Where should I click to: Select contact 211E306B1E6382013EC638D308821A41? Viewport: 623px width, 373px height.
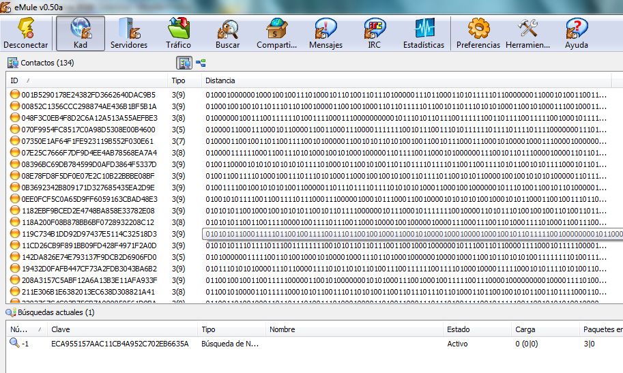pyautogui.click(x=88, y=292)
